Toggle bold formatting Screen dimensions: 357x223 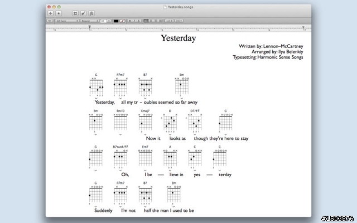tap(130, 21)
